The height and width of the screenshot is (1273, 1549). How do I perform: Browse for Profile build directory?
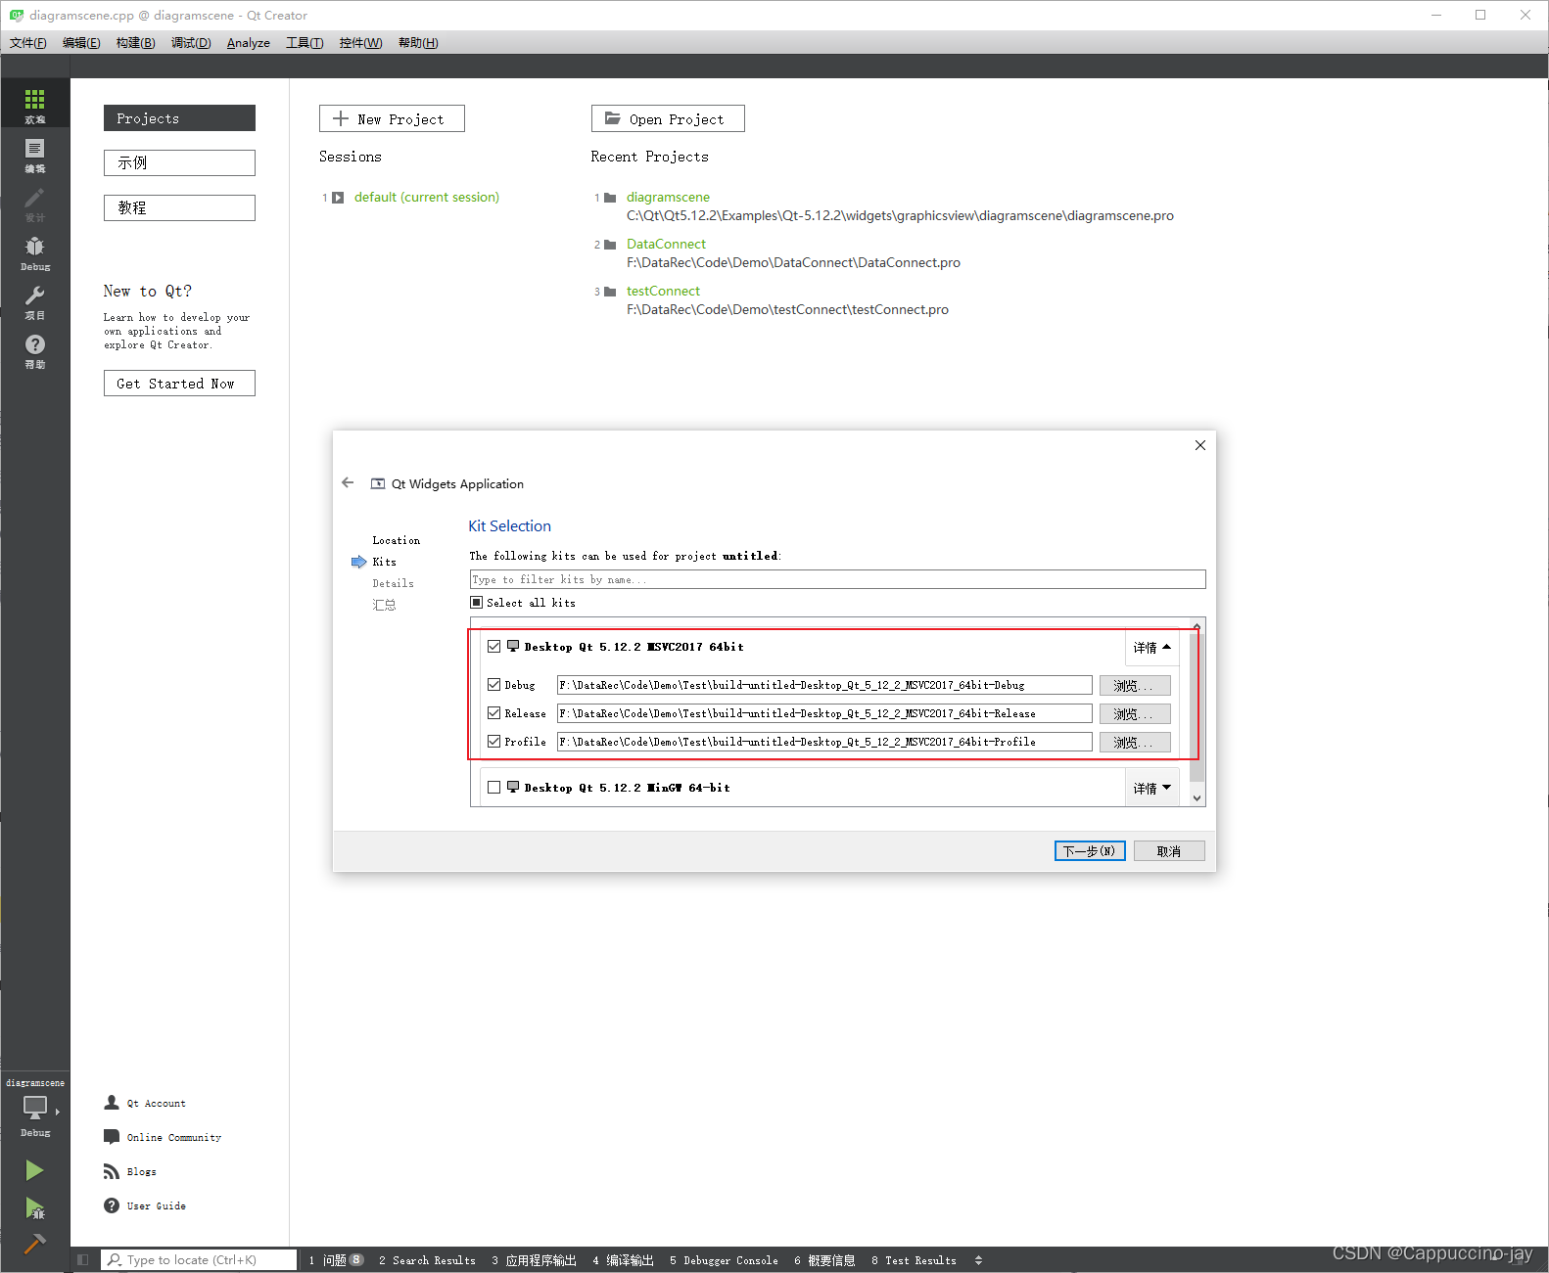coord(1135,743)
